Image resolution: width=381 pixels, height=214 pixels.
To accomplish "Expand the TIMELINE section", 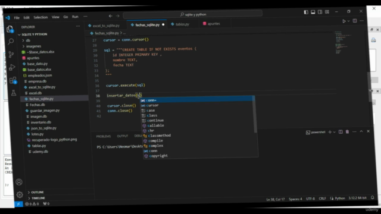I will click(x=38, y=198).
